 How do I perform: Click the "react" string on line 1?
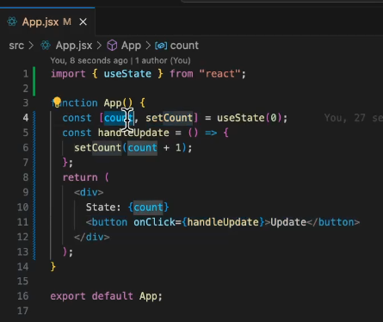(x=219, y=74)
